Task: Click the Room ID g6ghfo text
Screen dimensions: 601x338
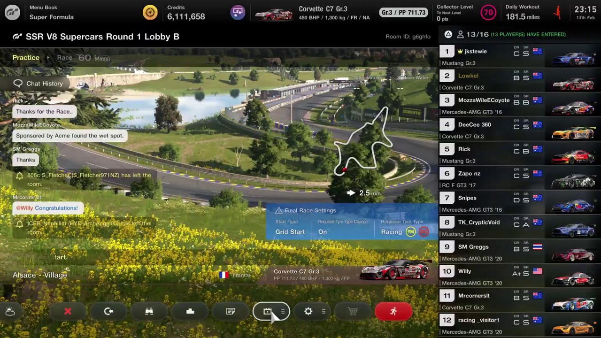Action: click(x=408, y=37)
